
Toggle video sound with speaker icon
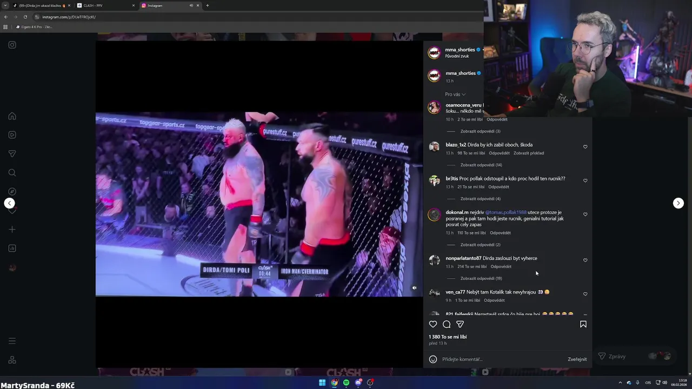click(414, 288)
